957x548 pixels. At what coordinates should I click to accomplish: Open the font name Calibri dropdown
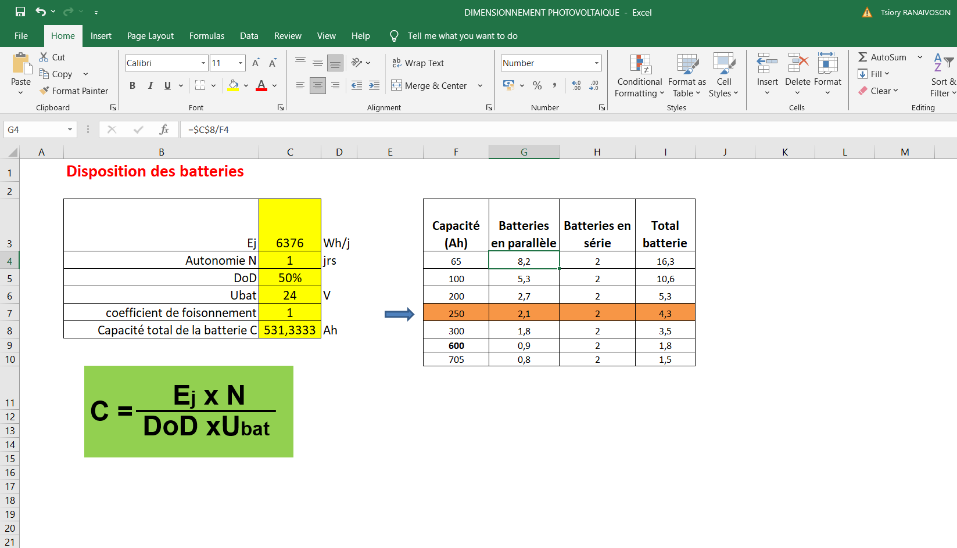click(203, 63)
